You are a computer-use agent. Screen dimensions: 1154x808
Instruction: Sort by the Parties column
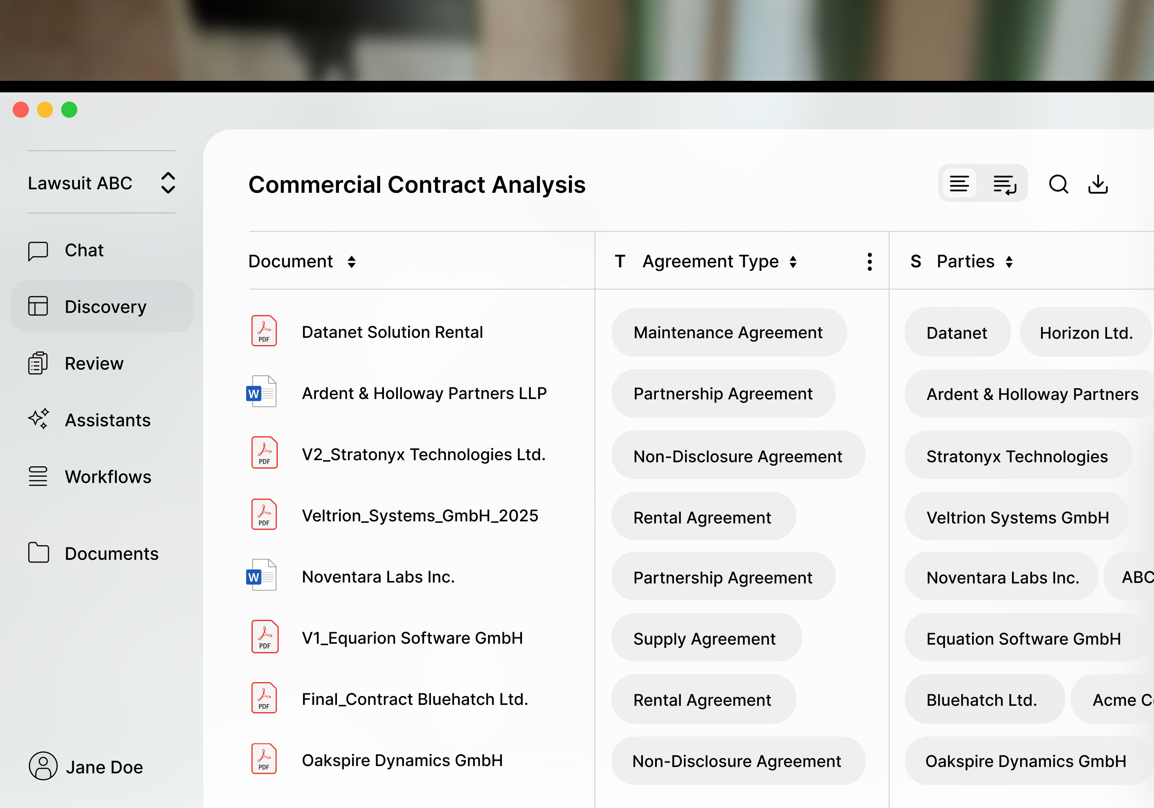(x=1009, y=262)
